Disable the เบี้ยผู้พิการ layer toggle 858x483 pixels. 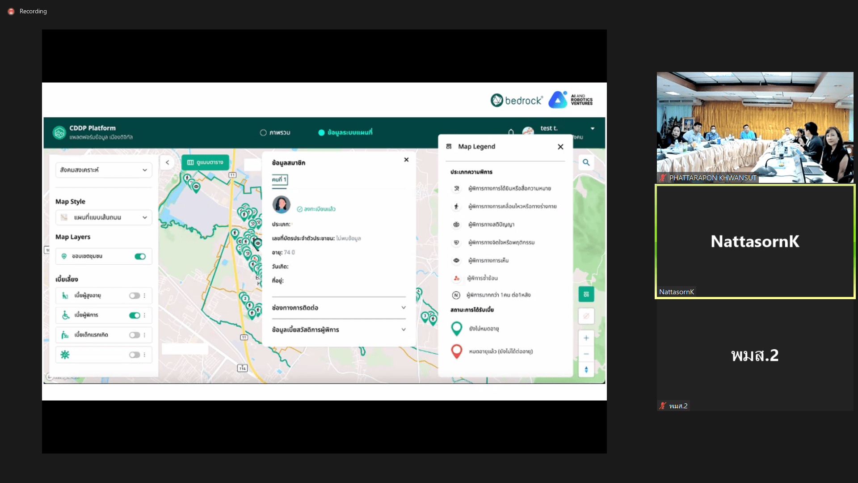point(135,315)
